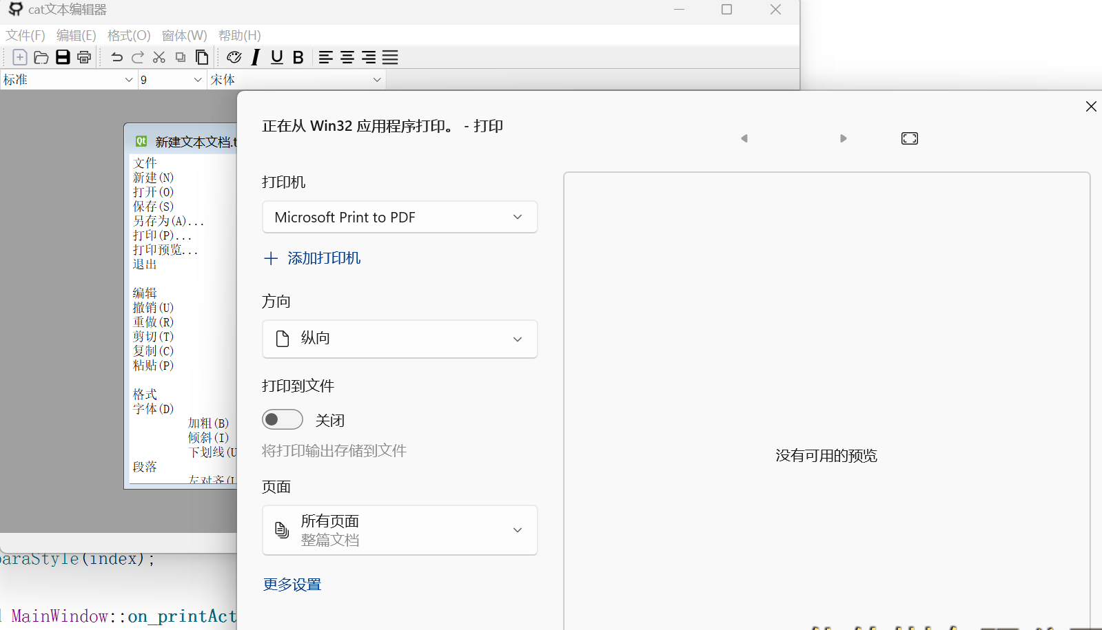Open a file using the folder icon
The width and height of the screenshot is (1102, 630).
41,57
